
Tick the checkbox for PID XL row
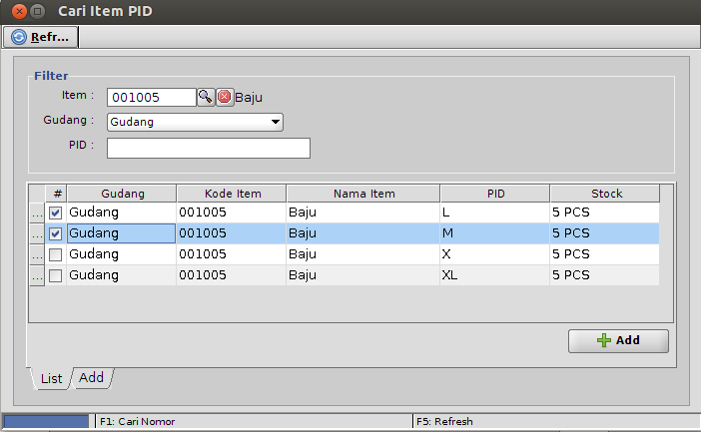56,275
